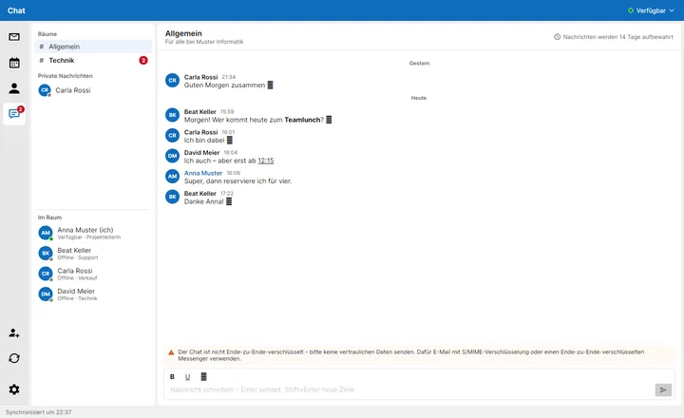Open private chat with Carla Rossi
Image resolution: width=684 pixels, height=418 pixels.
click(93, 90)
